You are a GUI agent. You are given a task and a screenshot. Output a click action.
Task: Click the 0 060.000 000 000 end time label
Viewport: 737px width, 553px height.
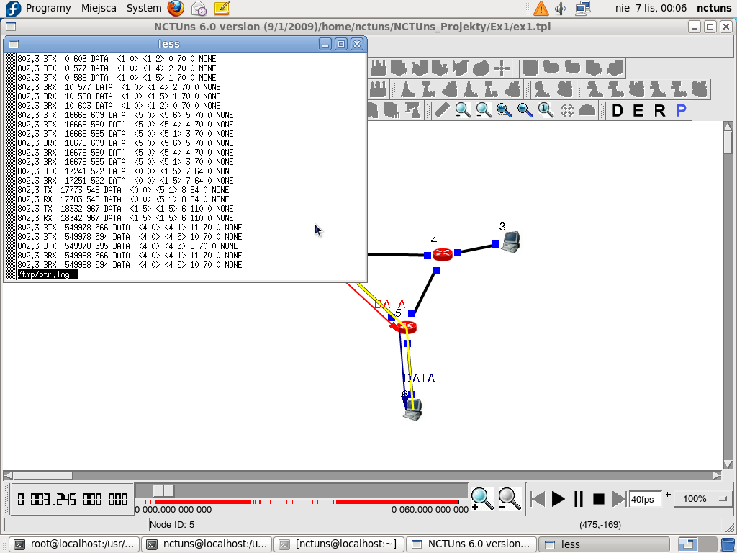point(430,509)
